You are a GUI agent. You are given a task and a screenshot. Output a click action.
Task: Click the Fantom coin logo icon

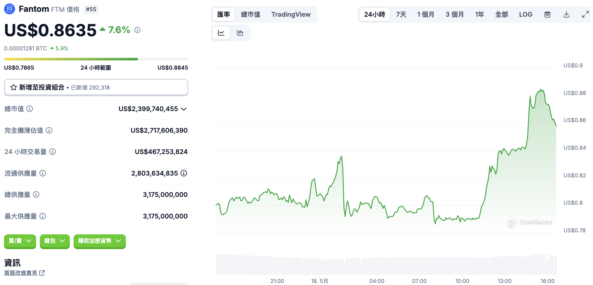9,9
